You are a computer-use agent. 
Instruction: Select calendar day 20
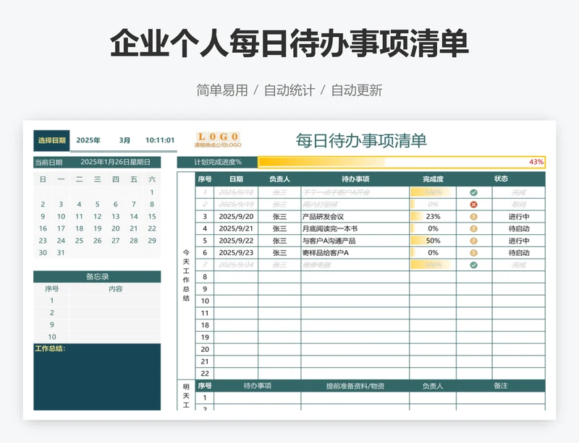click(x=116, y=228)
